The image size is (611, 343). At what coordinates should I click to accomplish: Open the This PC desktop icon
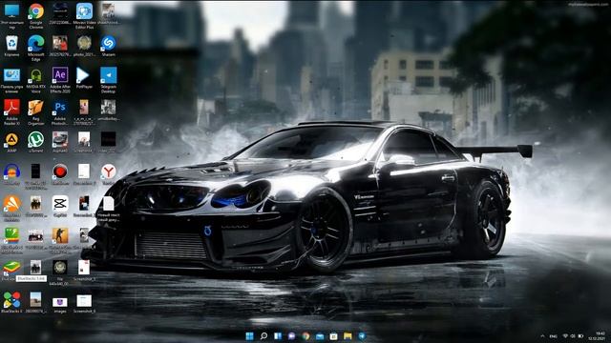click(11, 11)
